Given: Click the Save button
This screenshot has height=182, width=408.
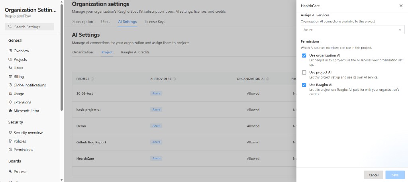Looking at the screenshot, I should click(x=395, y=175).
